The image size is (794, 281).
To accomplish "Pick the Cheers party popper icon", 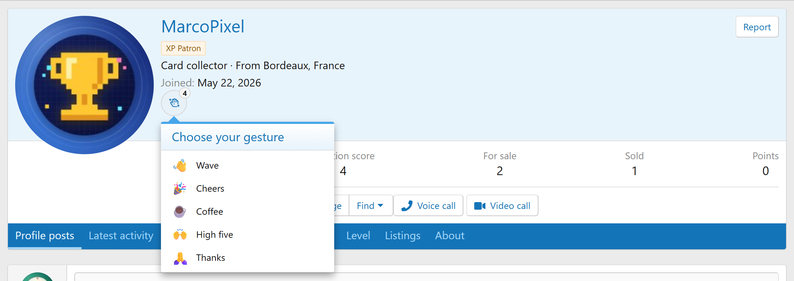I will (x=180, y=188).
